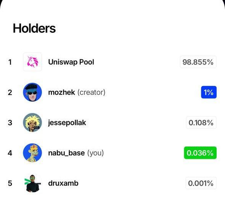225x213 pixels.
Task: Select rank number 5 row marker
Action: pos(10,183)
